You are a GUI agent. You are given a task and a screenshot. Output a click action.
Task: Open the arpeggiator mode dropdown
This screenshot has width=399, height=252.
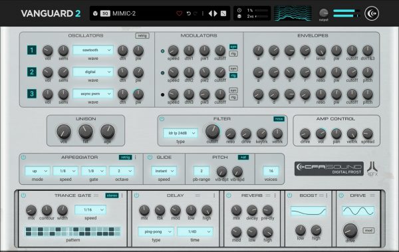click(x=37, y=171)
